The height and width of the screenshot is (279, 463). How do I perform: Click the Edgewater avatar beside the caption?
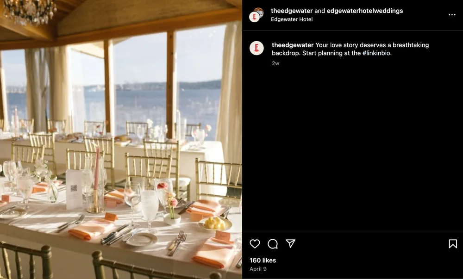[257, 48]
